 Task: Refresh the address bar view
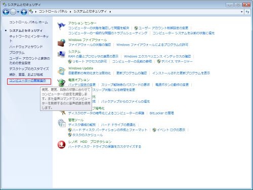point(247,12)
